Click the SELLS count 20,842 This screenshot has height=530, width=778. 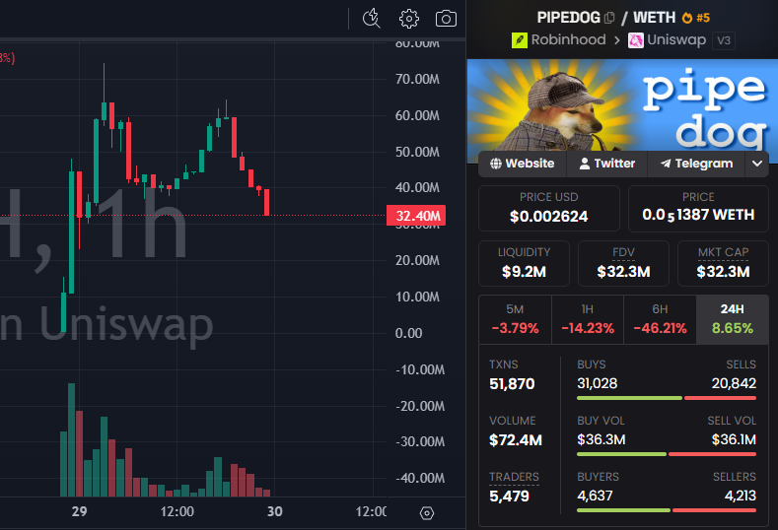coord(734,383)
